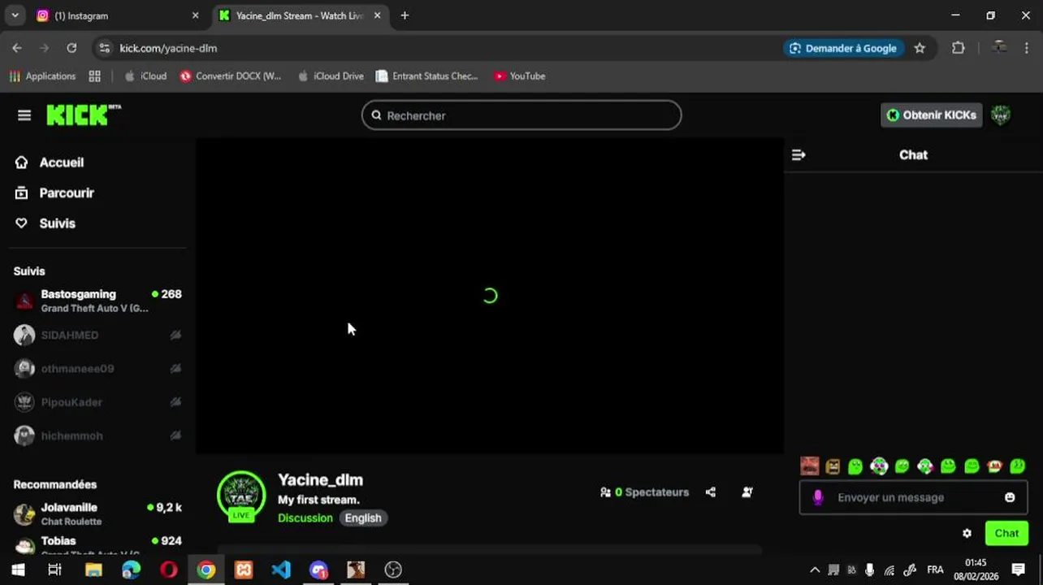Click the English language tag

click(363, 518)
